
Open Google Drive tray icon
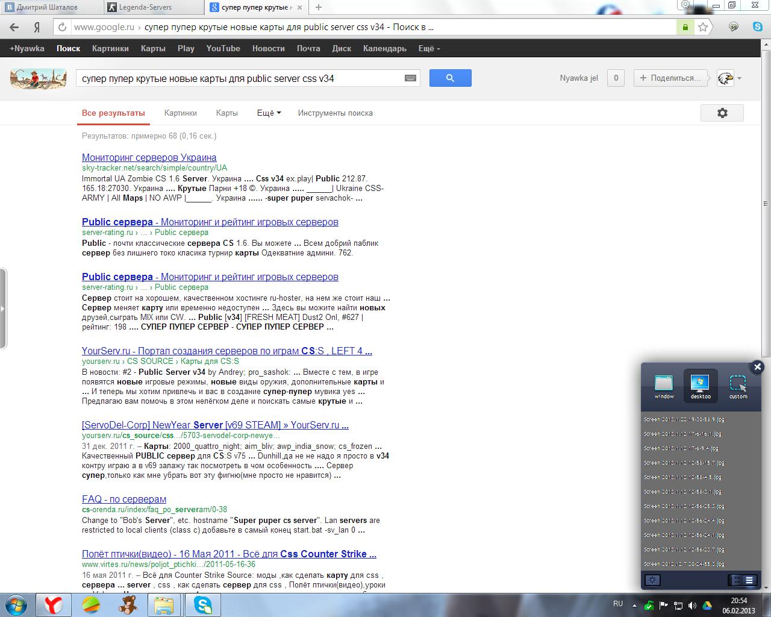[x=706, y=605]
